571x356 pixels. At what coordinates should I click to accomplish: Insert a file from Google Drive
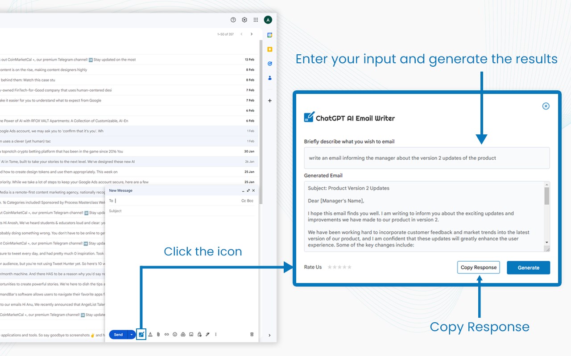point(183,334)
